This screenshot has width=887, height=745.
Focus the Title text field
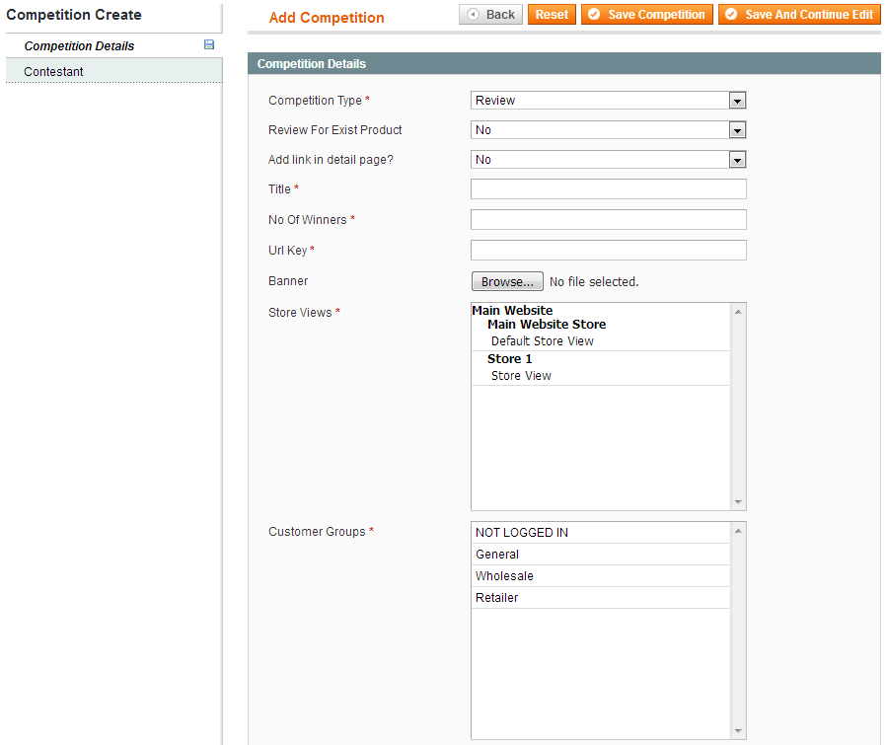(608, 189)
